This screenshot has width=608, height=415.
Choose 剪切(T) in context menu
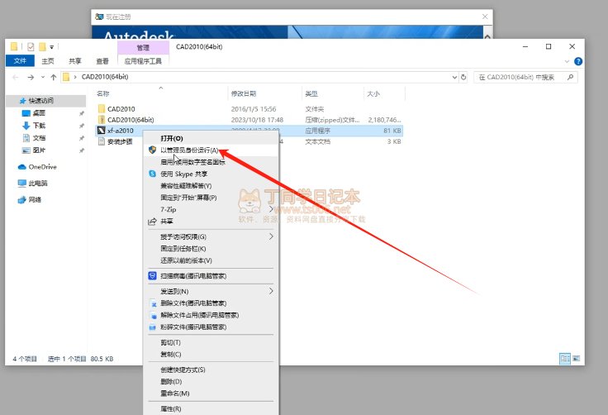[211, 342]
